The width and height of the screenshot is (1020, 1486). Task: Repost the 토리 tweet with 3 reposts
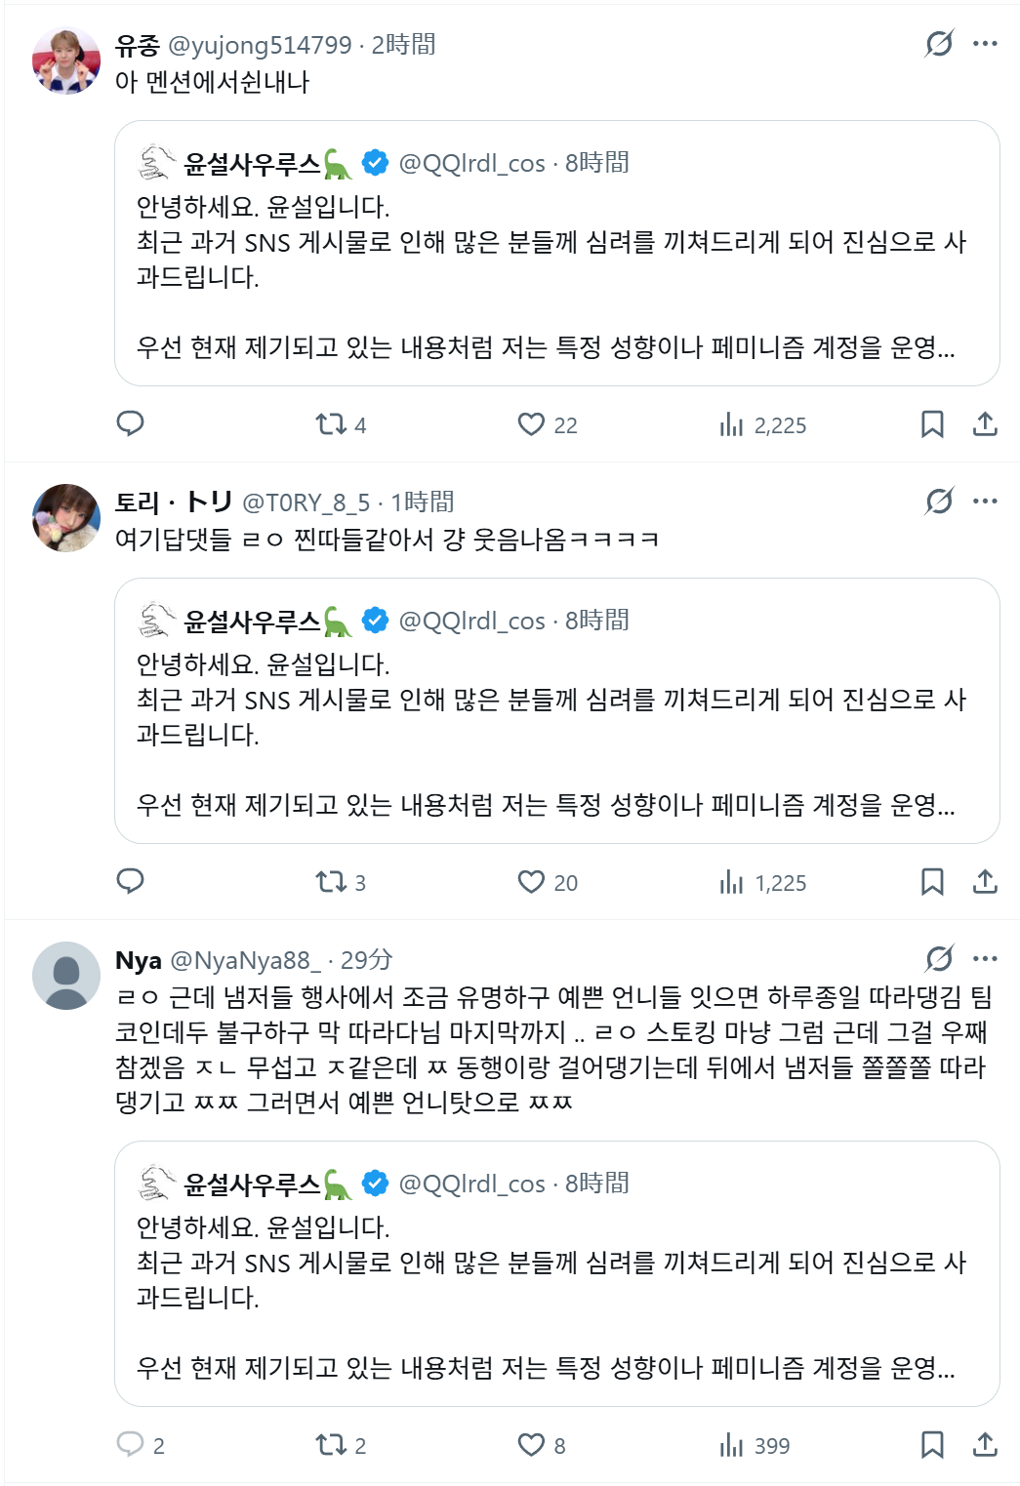click(x=341, y=882)
